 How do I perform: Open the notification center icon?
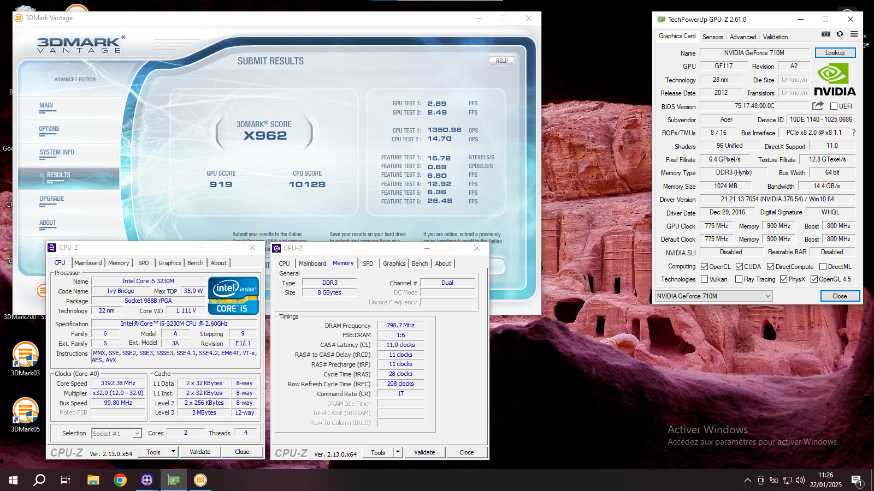click(857, 481)
